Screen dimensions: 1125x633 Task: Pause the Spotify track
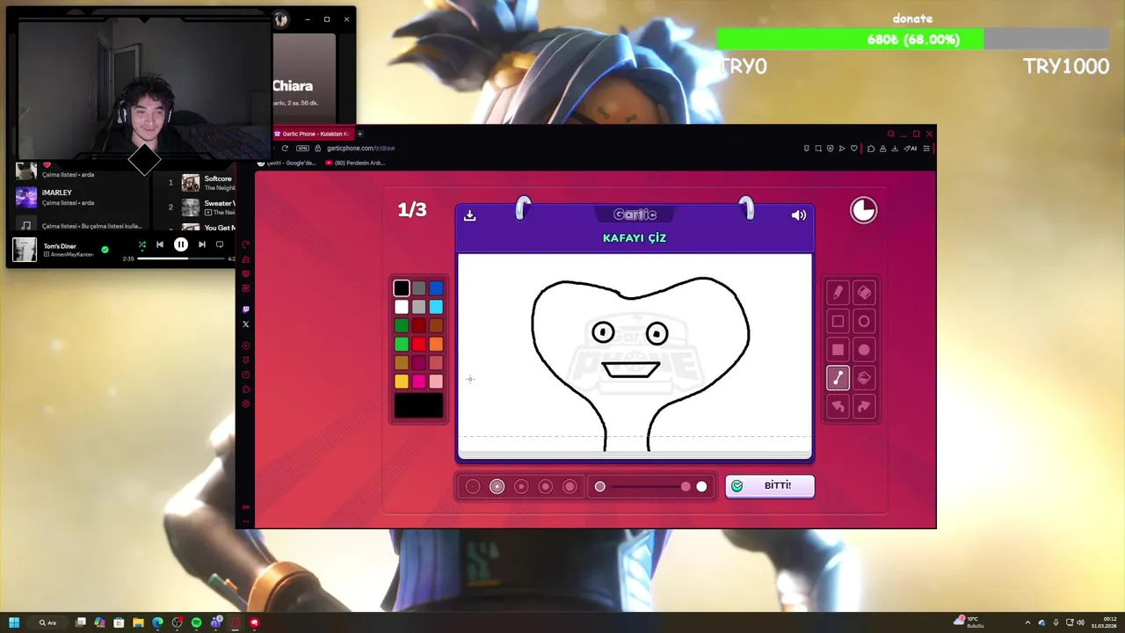[180, 245]
